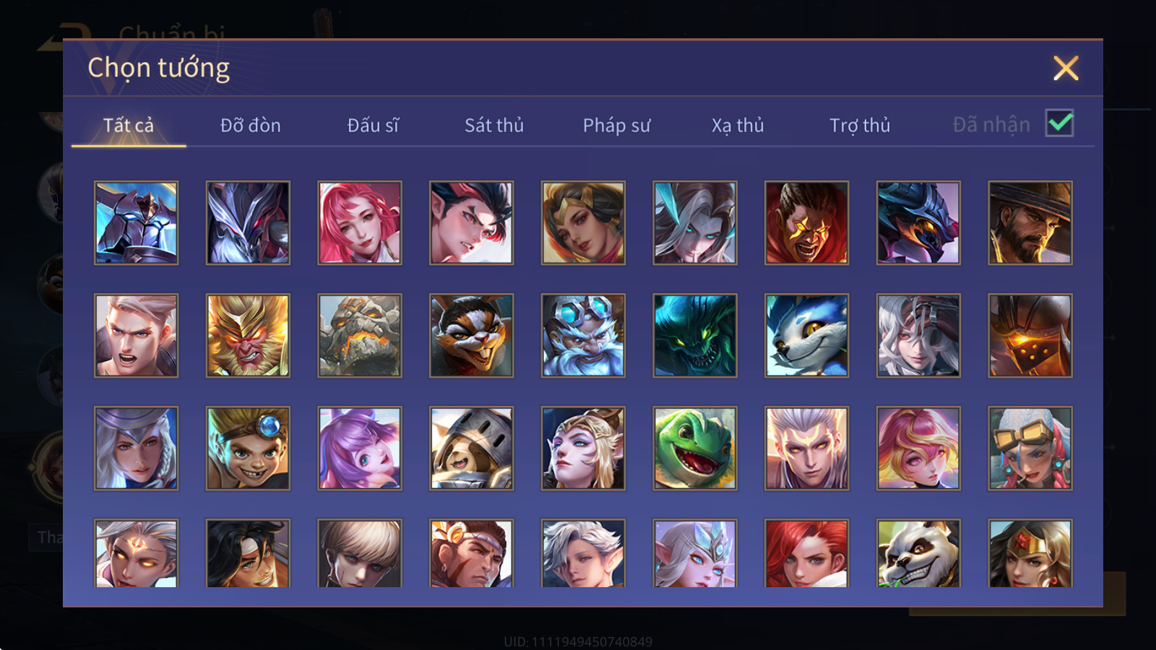Screen dimensions: 1156x650
Task: Show the Xạ thủ hero category
Action: (x=738, y=126)
